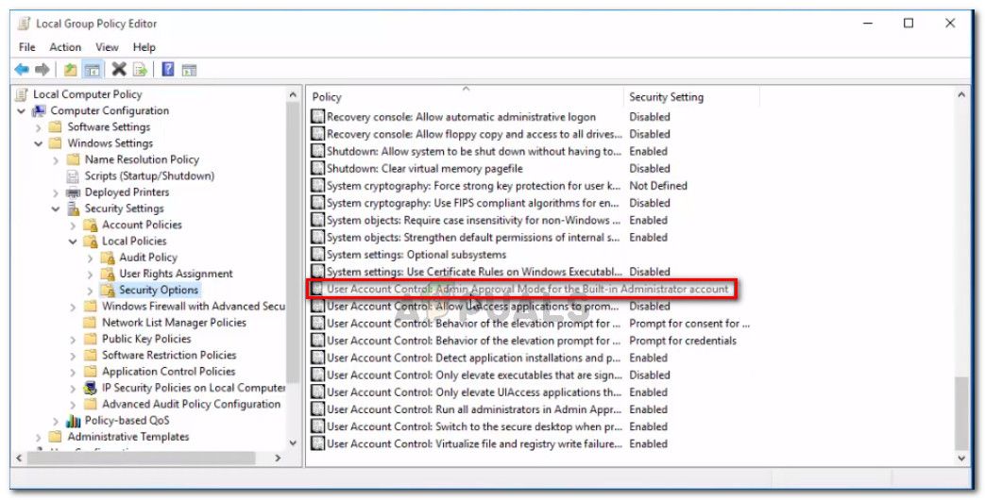Open the View menu
Screen dimensions: 985x500
[x=107, y=47]
